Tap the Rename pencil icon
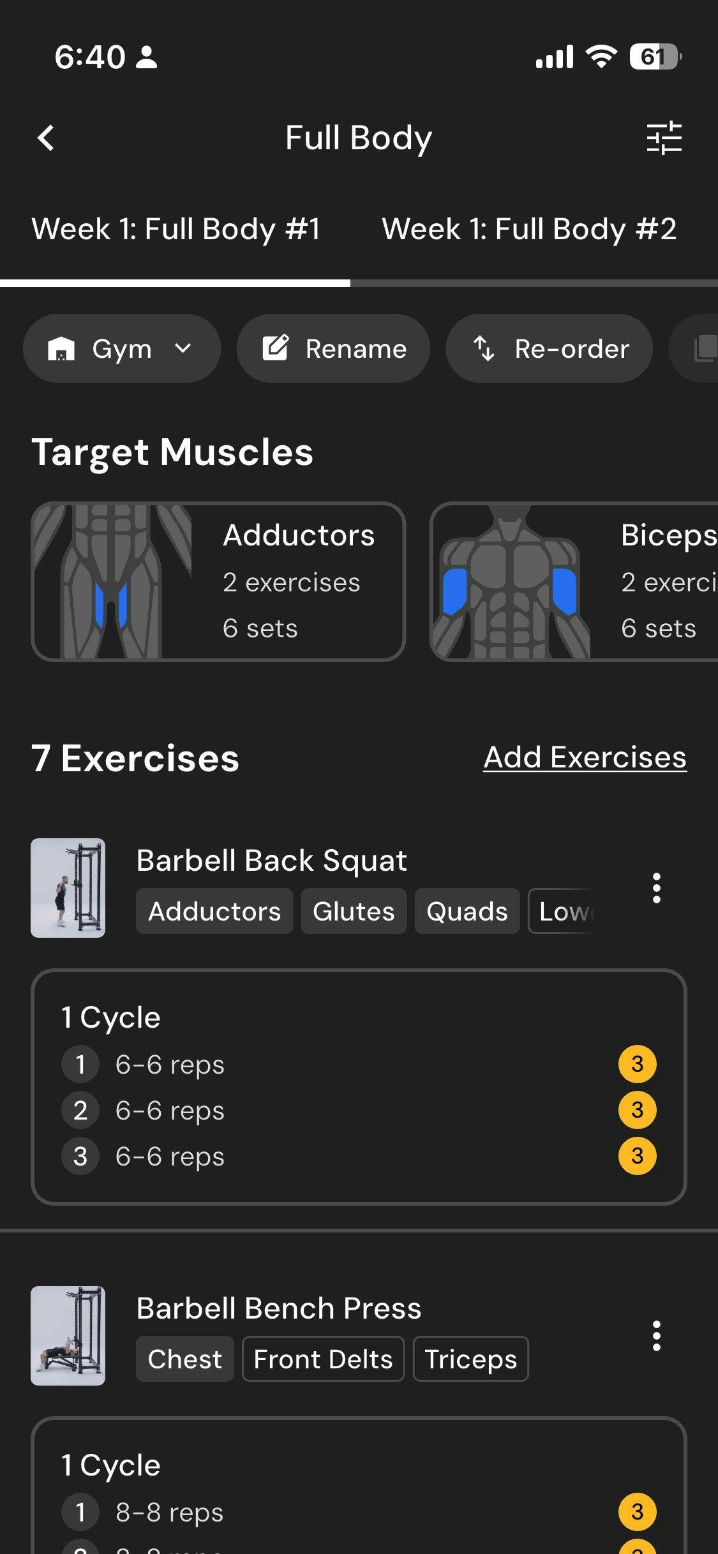The height and width of the screenshot is (1554, 718). pos(276,348)
